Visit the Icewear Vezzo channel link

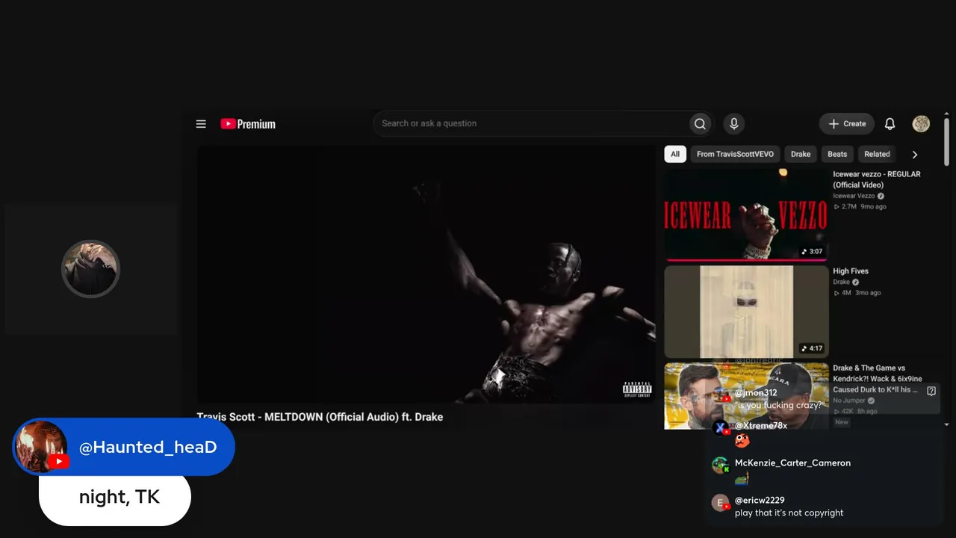tap(854, 196)
